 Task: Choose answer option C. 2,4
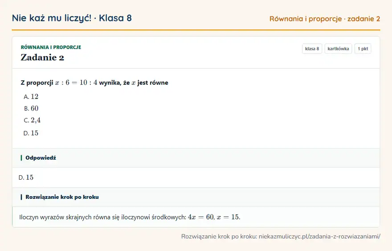[32, 120]
